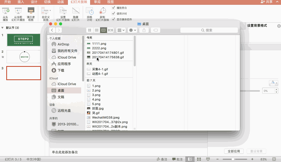
Task: Increase transparency percent with stepper
Action: [276, 89]
